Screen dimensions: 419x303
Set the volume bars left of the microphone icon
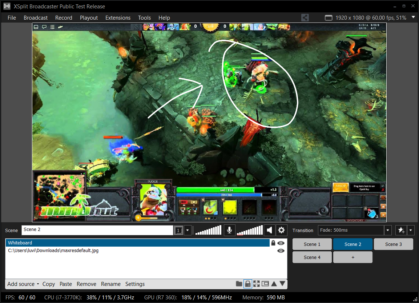[x=209, y=230]
